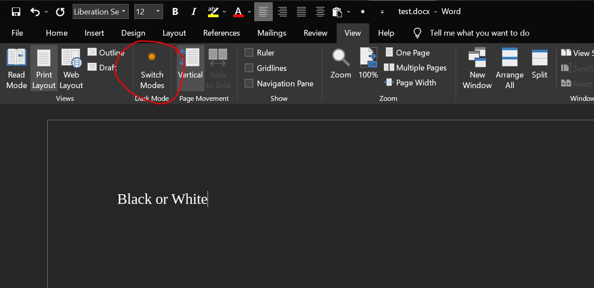The height and width of the screenshot is (288, 594).
Task: Open the undo history dropdown arrow
Action: tap(46, 12)
